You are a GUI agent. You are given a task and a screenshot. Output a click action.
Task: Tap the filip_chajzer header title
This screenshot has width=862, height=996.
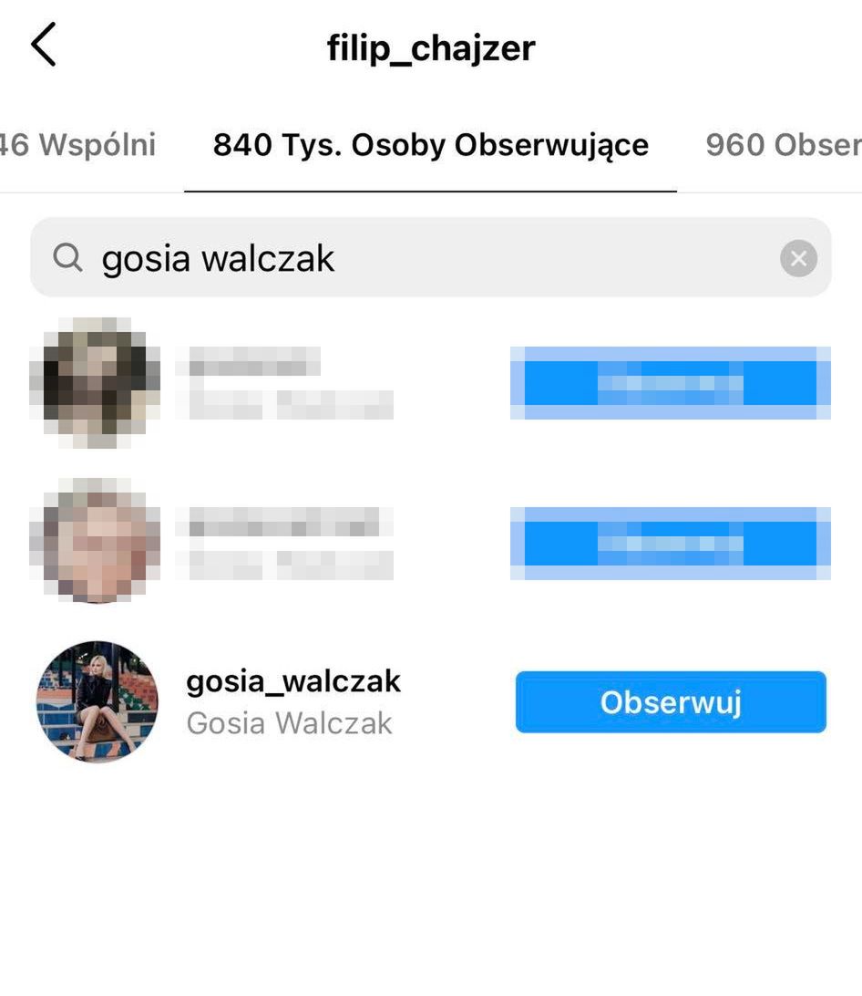point(431,47)
